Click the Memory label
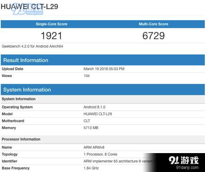 coord(9,128)
